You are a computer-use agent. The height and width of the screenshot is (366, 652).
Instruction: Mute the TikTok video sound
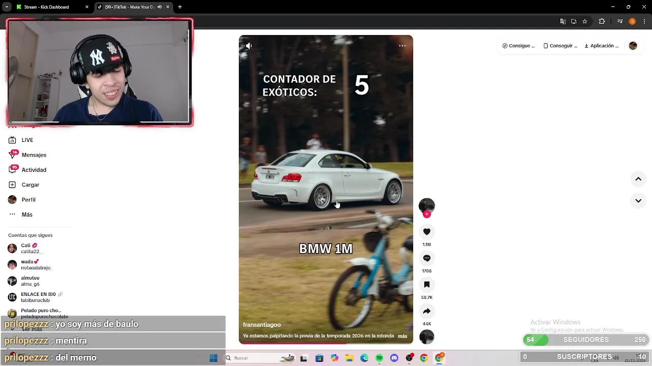click(x=249, y=46)
